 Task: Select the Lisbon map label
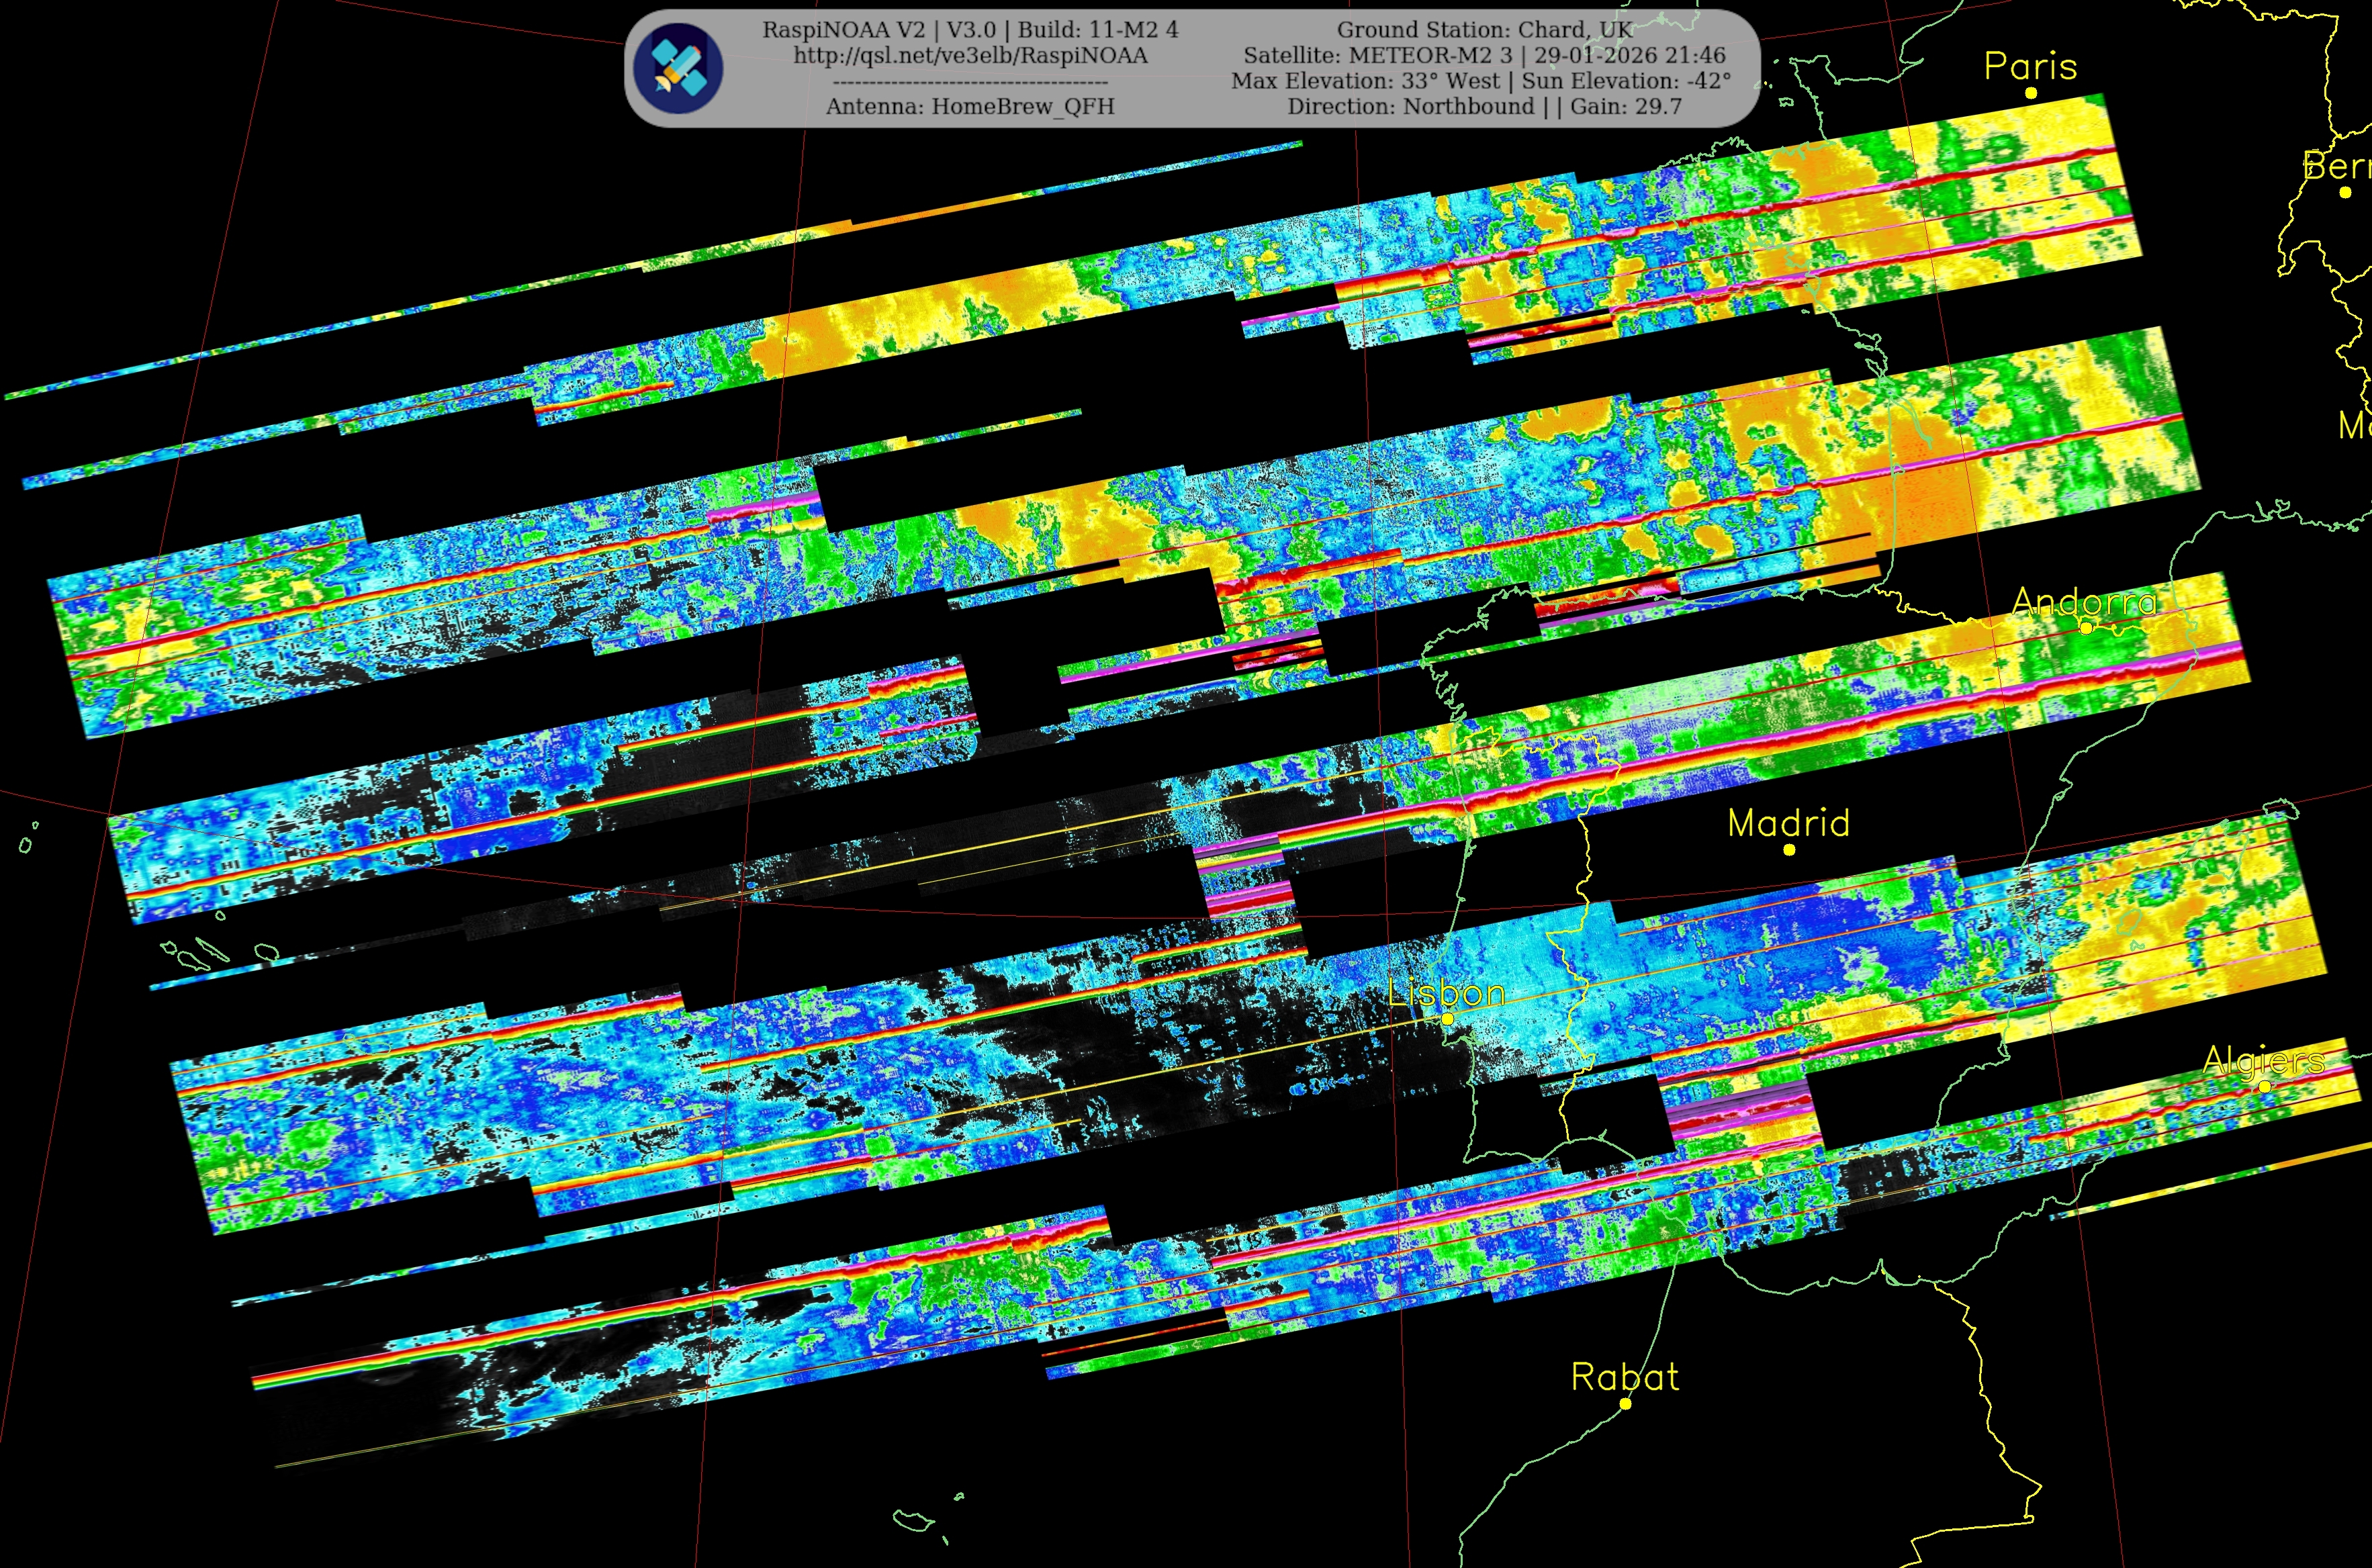pyautogui.click(x=1446, y=992)
